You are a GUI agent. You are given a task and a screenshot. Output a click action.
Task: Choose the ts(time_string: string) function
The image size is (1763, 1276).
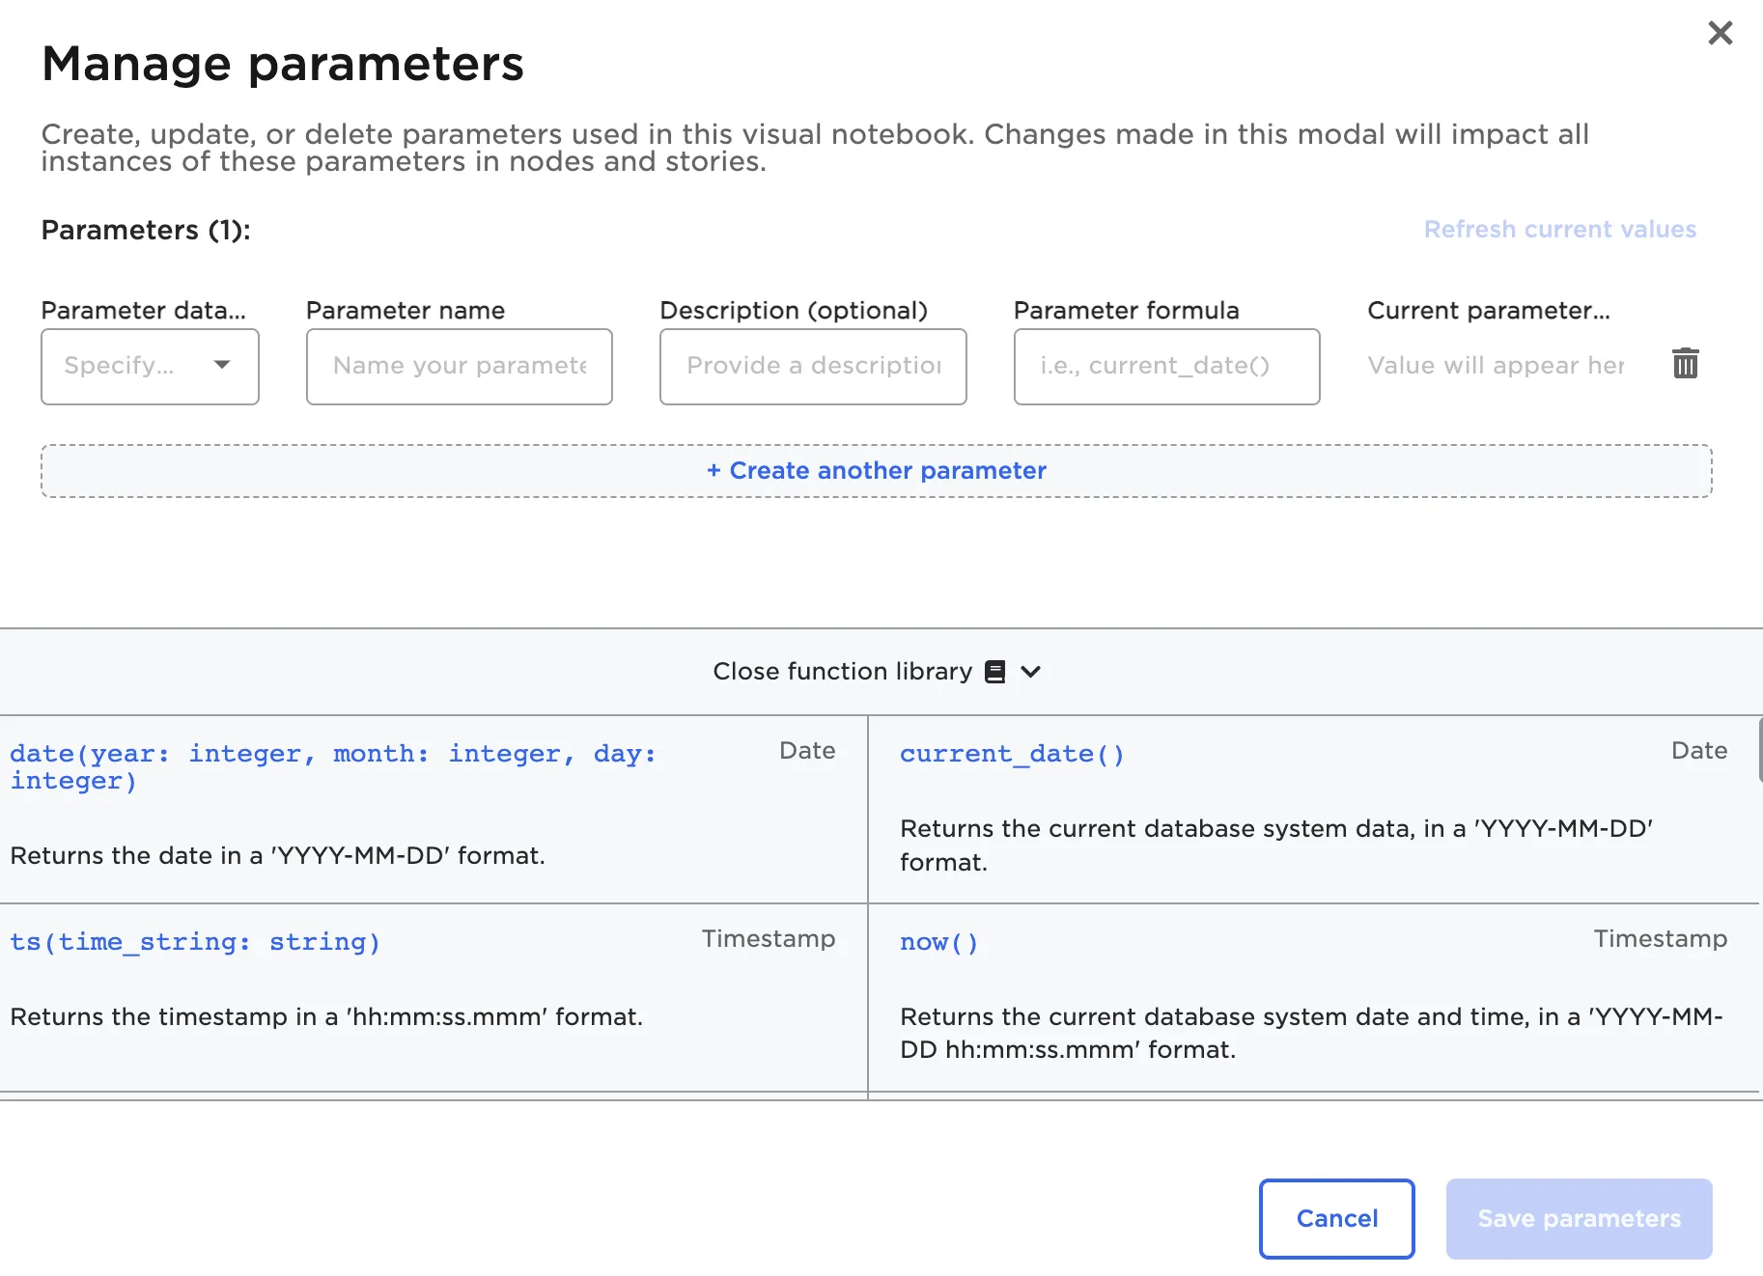pyautogui.click(x=195, y=942)
